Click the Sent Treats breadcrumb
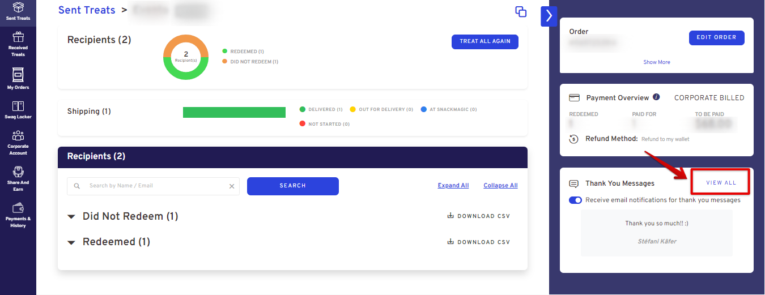This screenshot has height=295, width=765. pos(87,10)
